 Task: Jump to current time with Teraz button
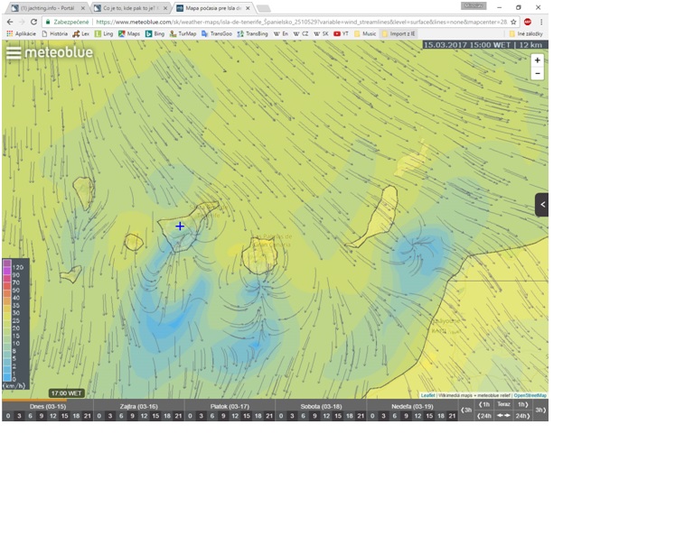coord(503,404)
